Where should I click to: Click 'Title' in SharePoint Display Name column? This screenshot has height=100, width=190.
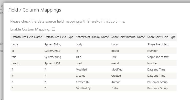(78, 57)
